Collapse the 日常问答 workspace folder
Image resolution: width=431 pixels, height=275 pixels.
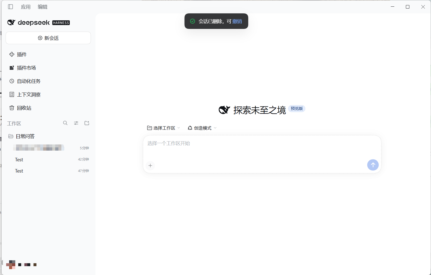(x=48, y=136)
